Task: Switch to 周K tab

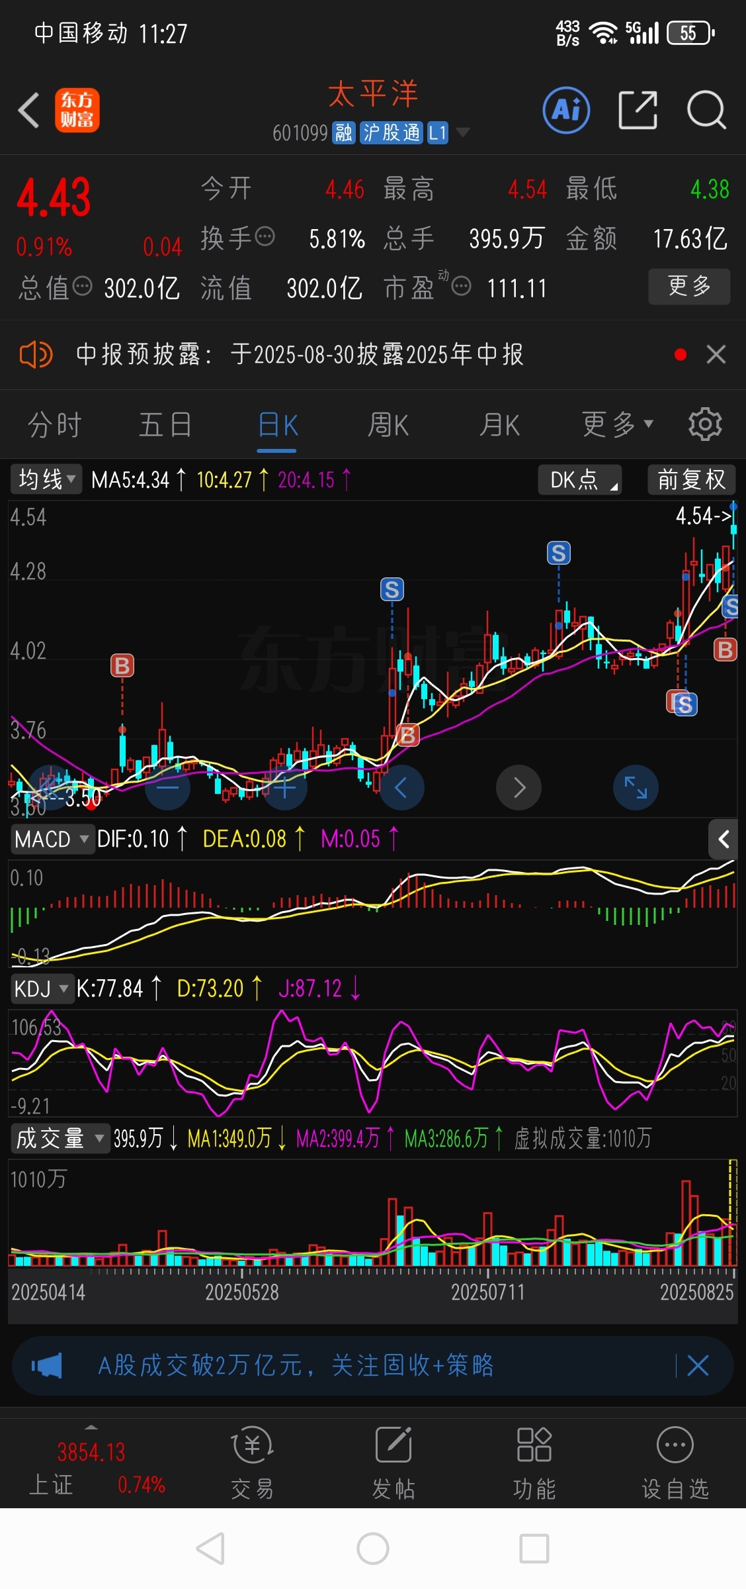Action: tap(388, 424)
